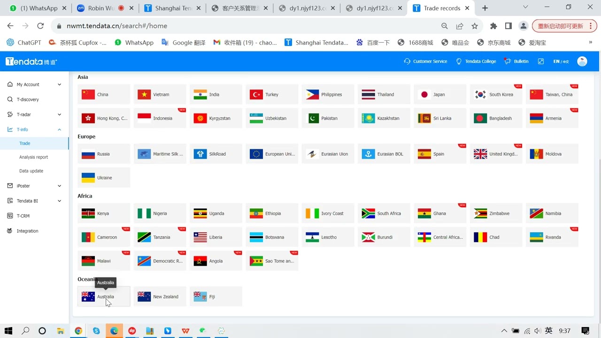Select the Trade submenu item

34,143
